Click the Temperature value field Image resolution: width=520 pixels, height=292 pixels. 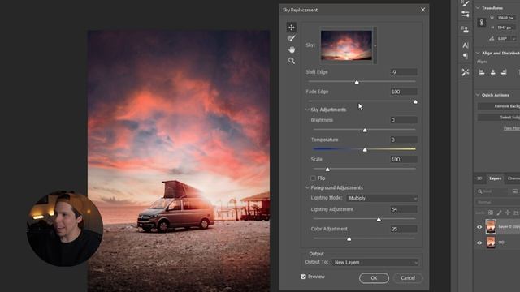pyautogui.click(x=403, y=140)
